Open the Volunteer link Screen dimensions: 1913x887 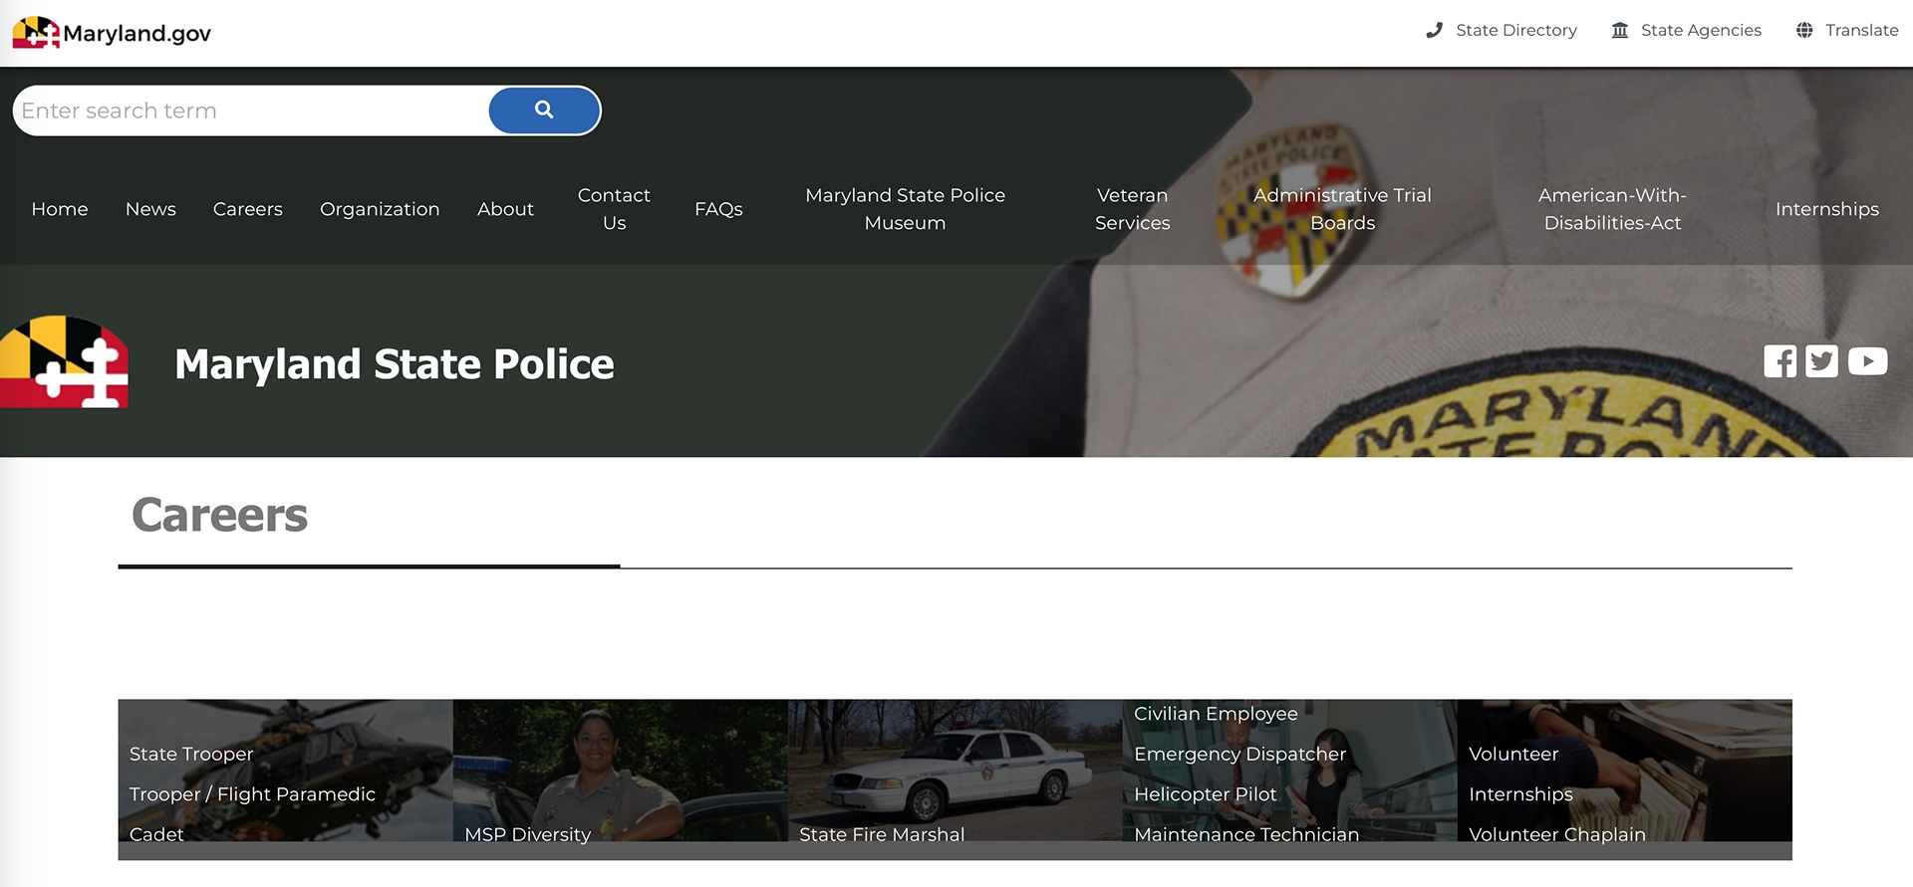pyautogui.click(x=1513, y=754)
